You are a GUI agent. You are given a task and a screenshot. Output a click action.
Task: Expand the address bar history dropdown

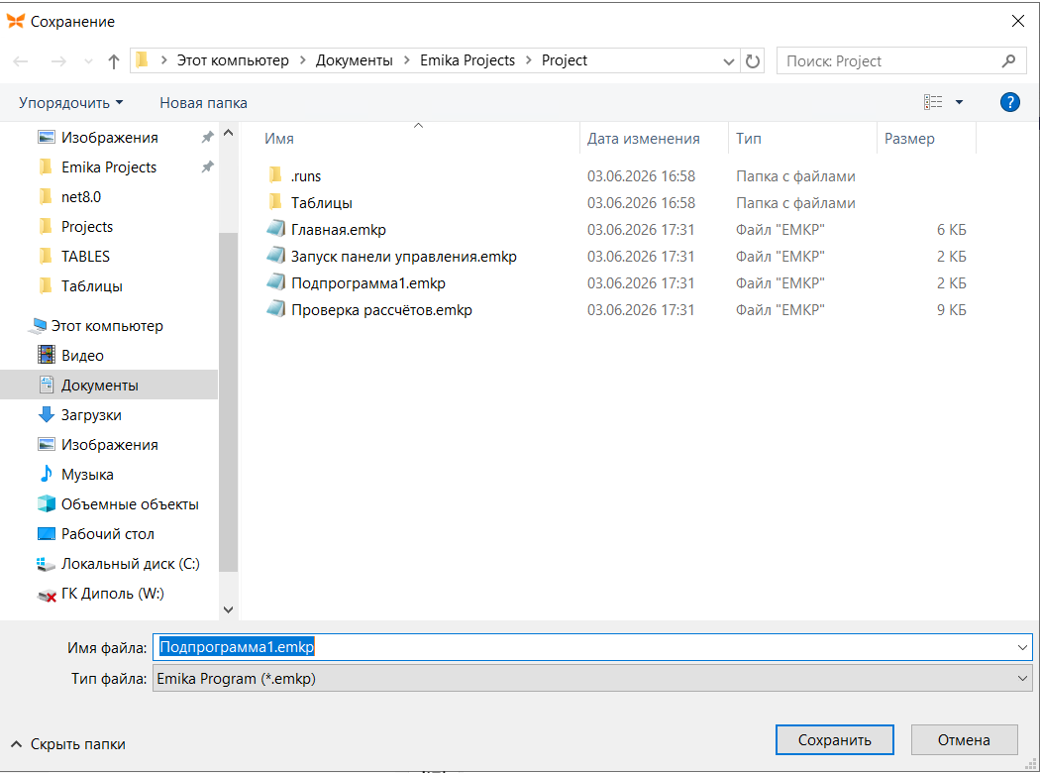[x=728, y=61]
